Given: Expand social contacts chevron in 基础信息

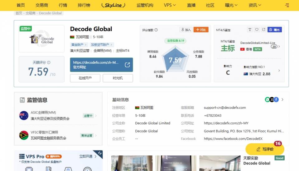Looking at the screenshot, I should pos(282,99).
